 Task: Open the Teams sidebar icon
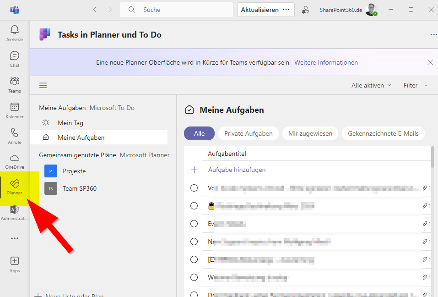coord(15,82)
